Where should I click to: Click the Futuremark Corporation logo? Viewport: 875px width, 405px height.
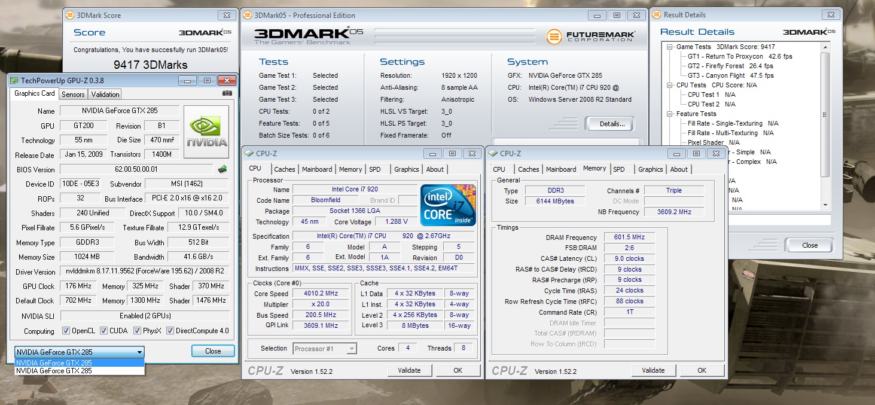[590, 36]
